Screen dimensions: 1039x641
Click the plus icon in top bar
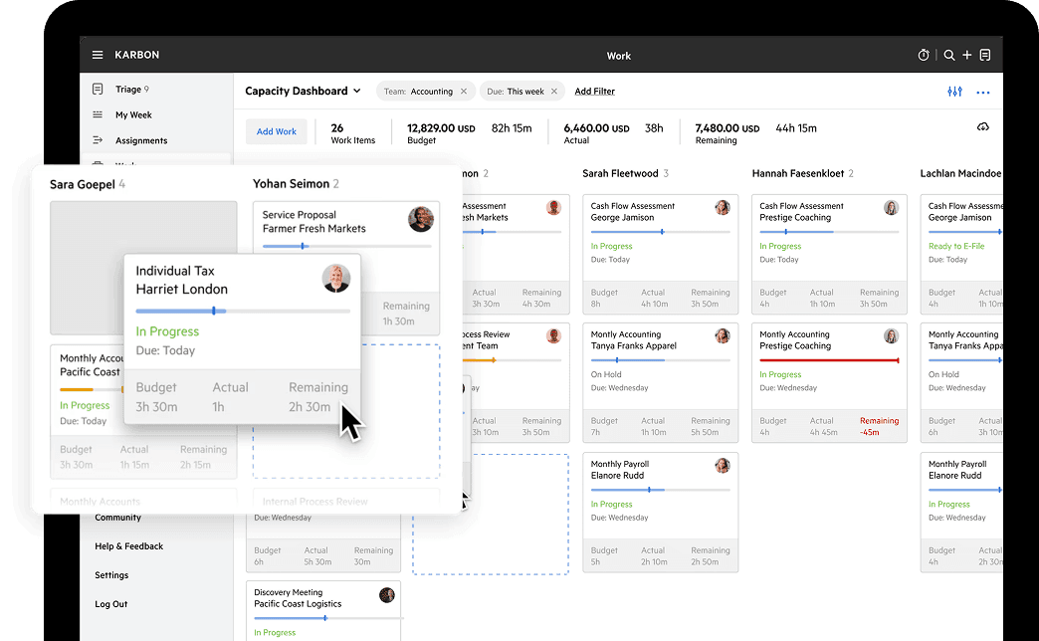coord(966,55)
